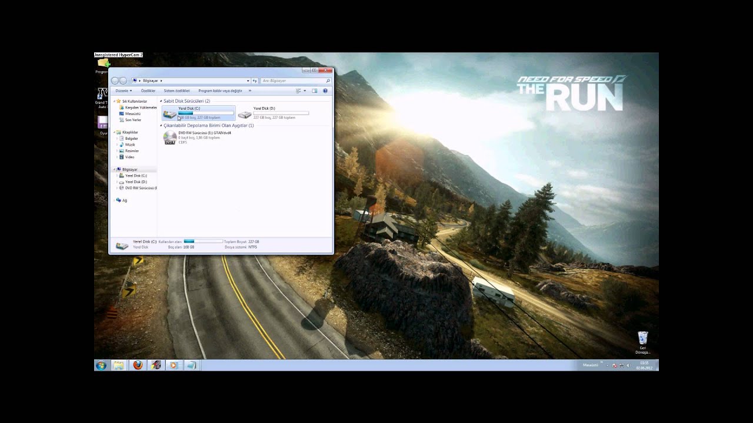Collapse the Bilgisayar tree node
Viewport: 753px width, 423px height.
coord(114,169)
